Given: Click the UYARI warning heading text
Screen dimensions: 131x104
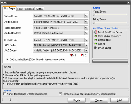Looking at the screenshot, I should 8,67.
